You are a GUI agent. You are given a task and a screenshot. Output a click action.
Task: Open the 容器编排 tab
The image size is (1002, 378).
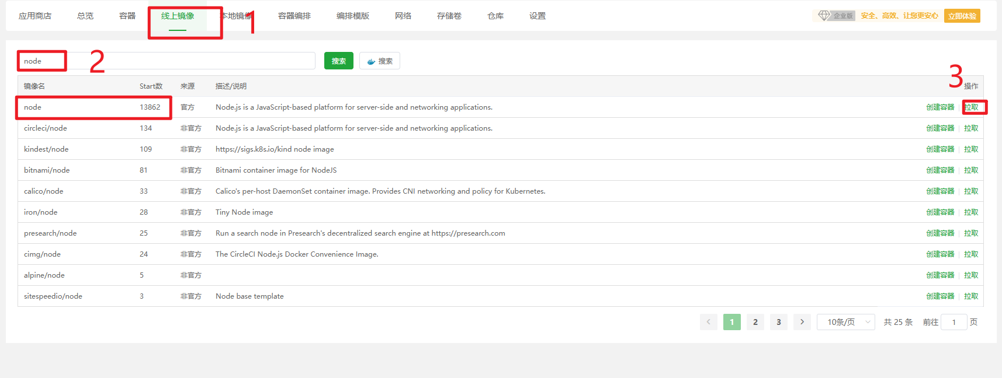coord(294,16)
